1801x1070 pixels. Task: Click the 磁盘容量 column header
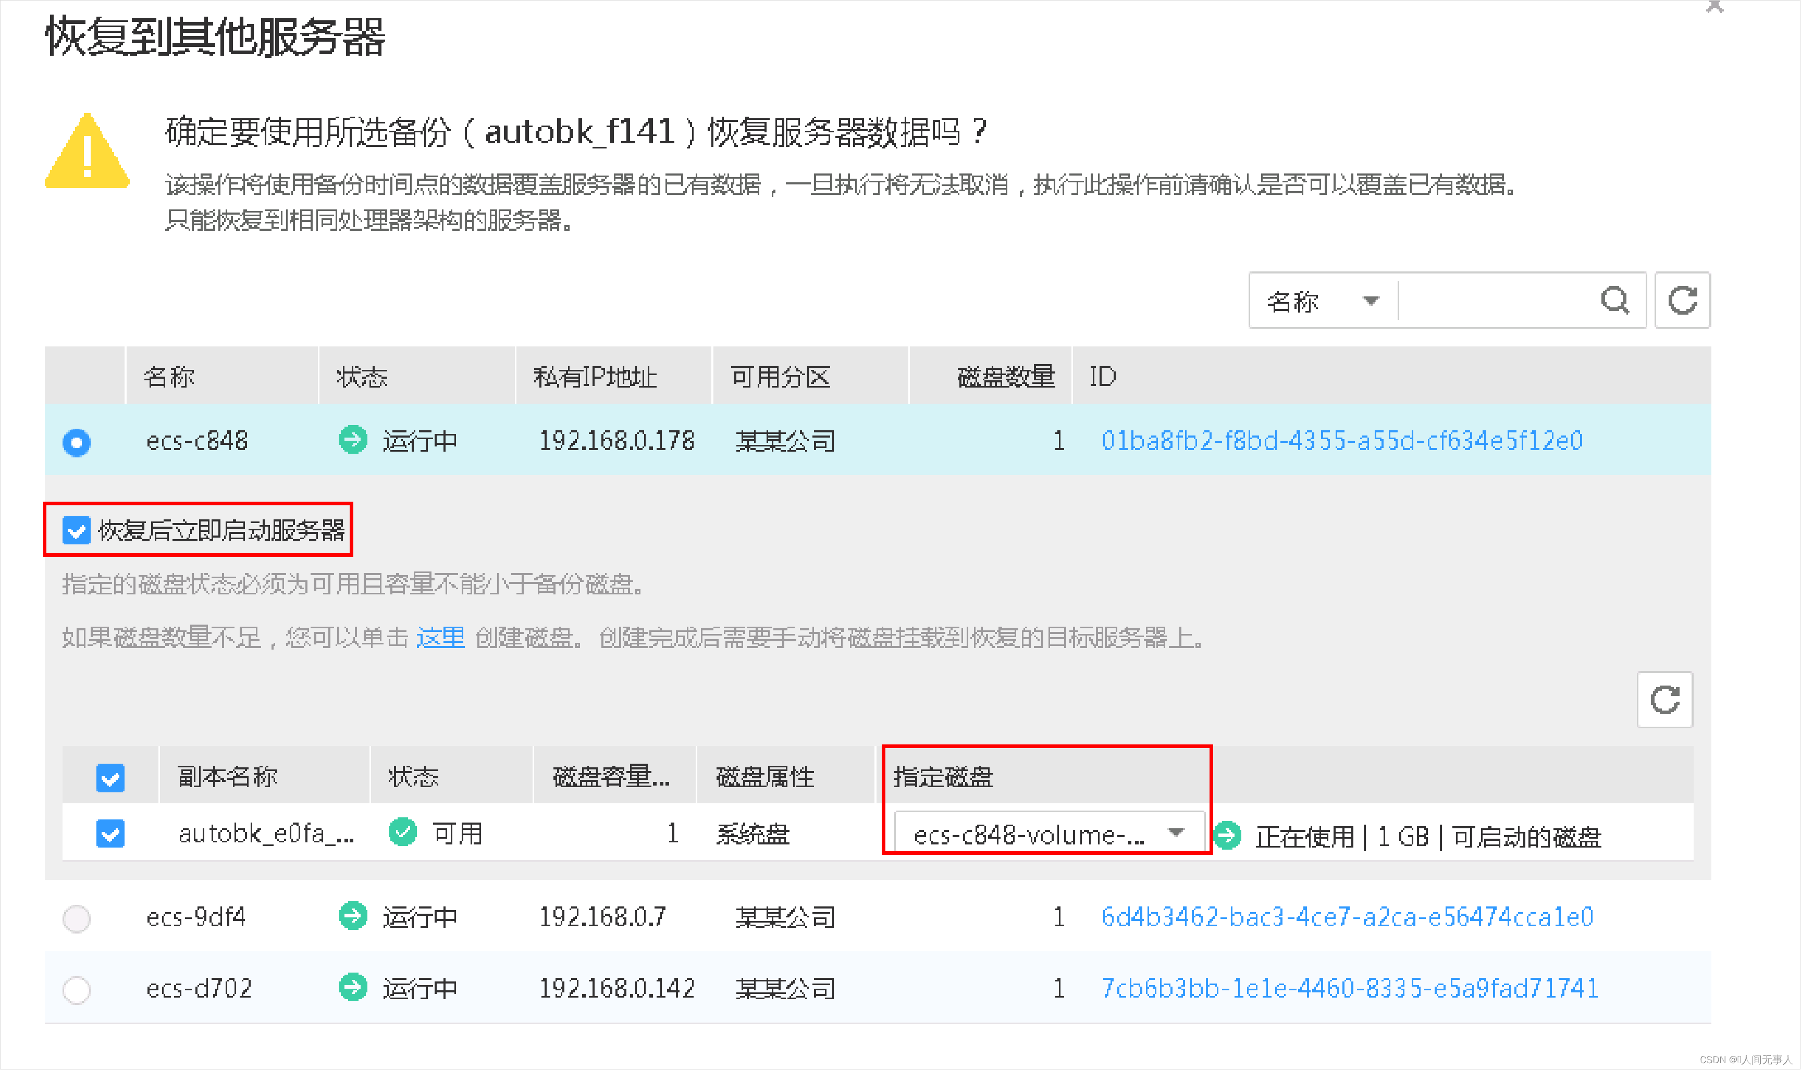(x=612, y=777)
